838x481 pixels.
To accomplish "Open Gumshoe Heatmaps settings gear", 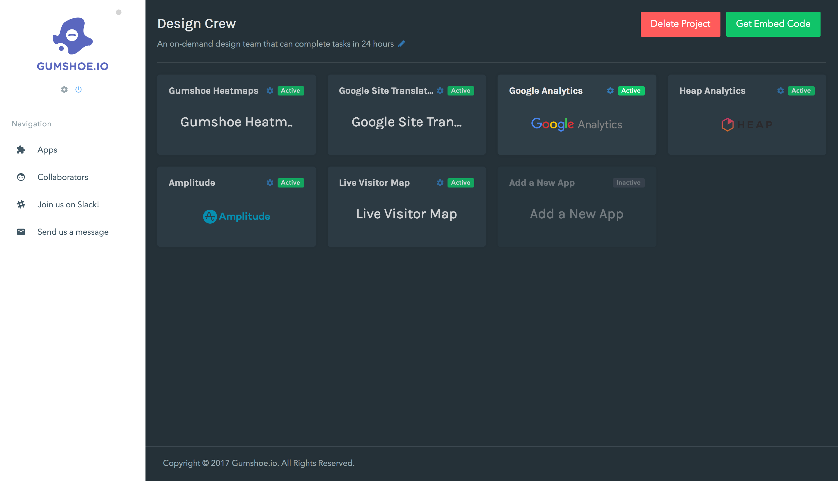I will coord(270,91).
